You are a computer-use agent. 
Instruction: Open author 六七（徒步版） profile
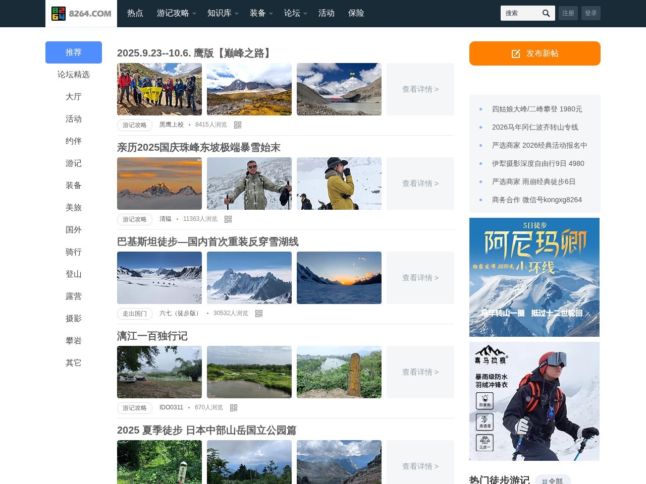(x=181, y=313)
